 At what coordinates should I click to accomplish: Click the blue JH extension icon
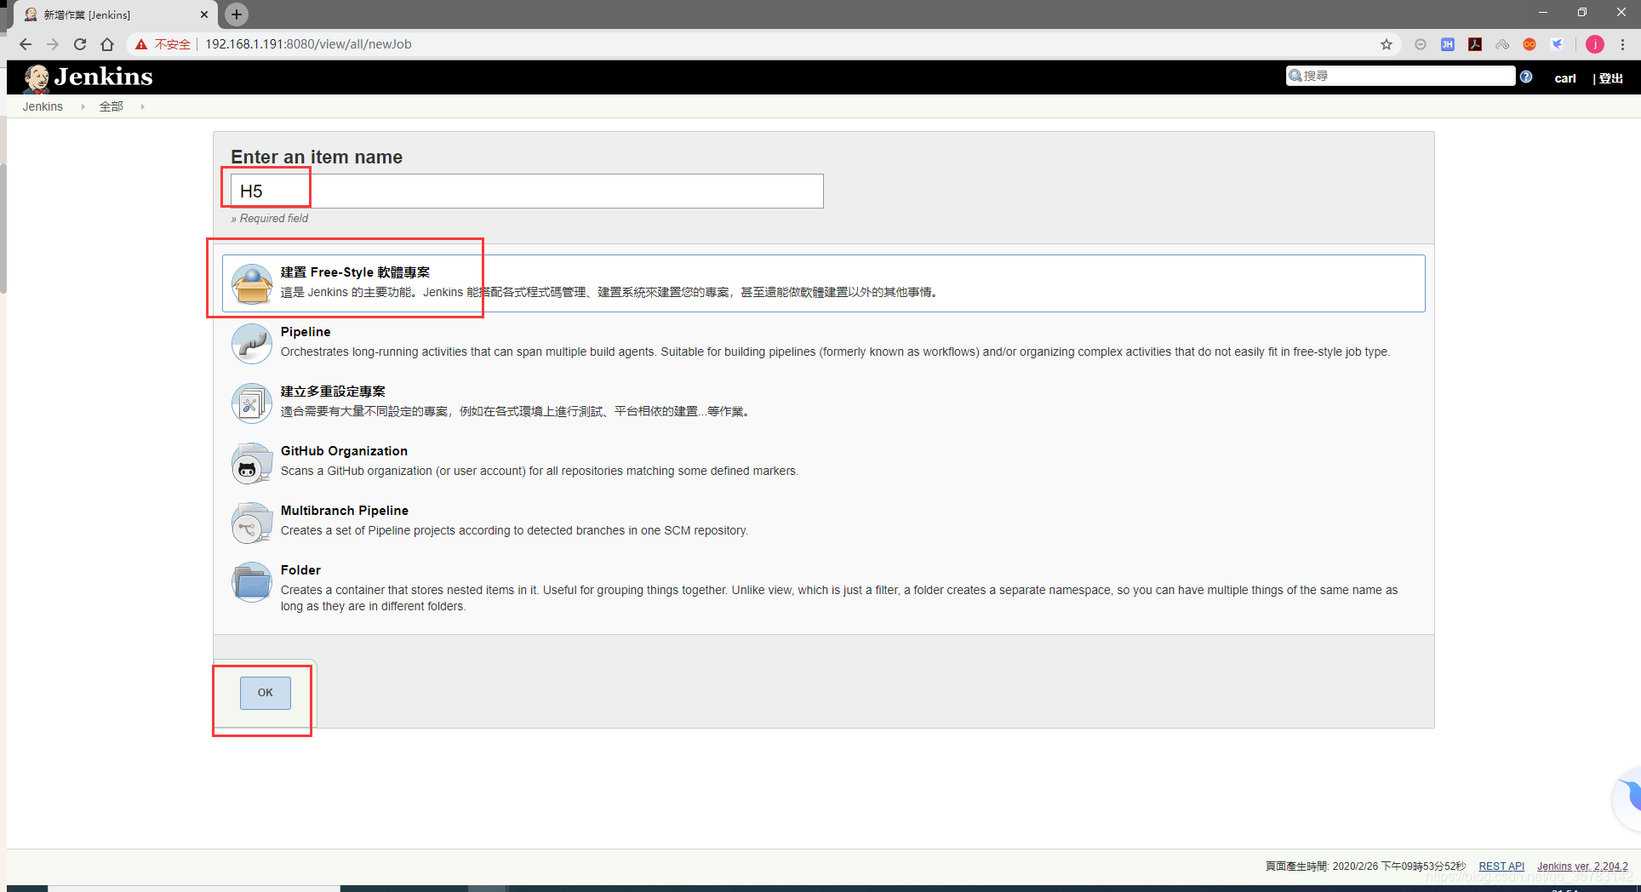pyautogui.click(x=1448, y=44)
